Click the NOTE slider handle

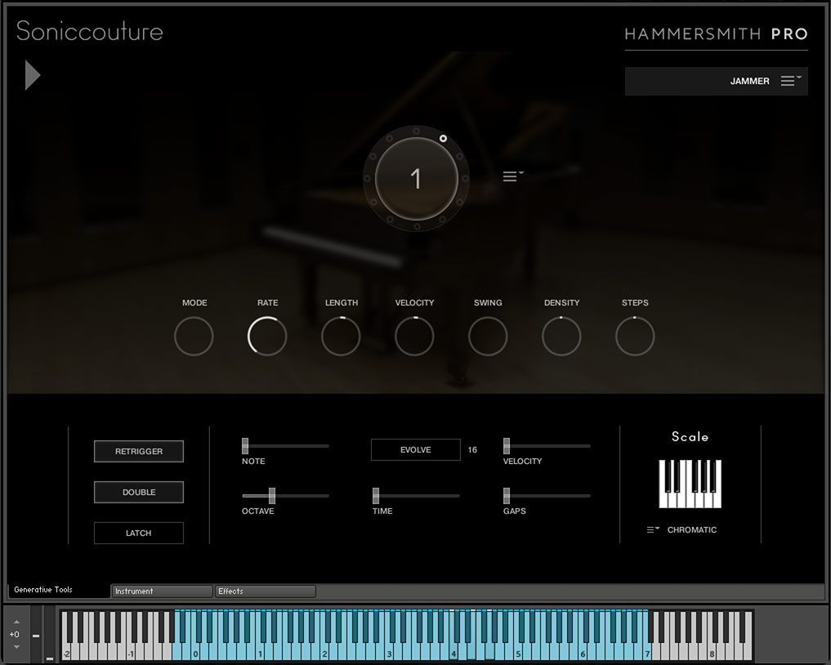[x=245, y=445]
